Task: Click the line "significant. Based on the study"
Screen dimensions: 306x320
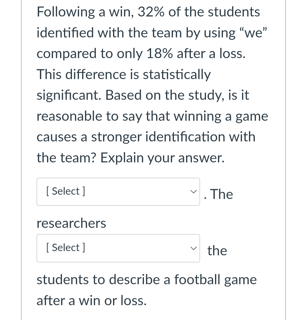Action: 143,96
